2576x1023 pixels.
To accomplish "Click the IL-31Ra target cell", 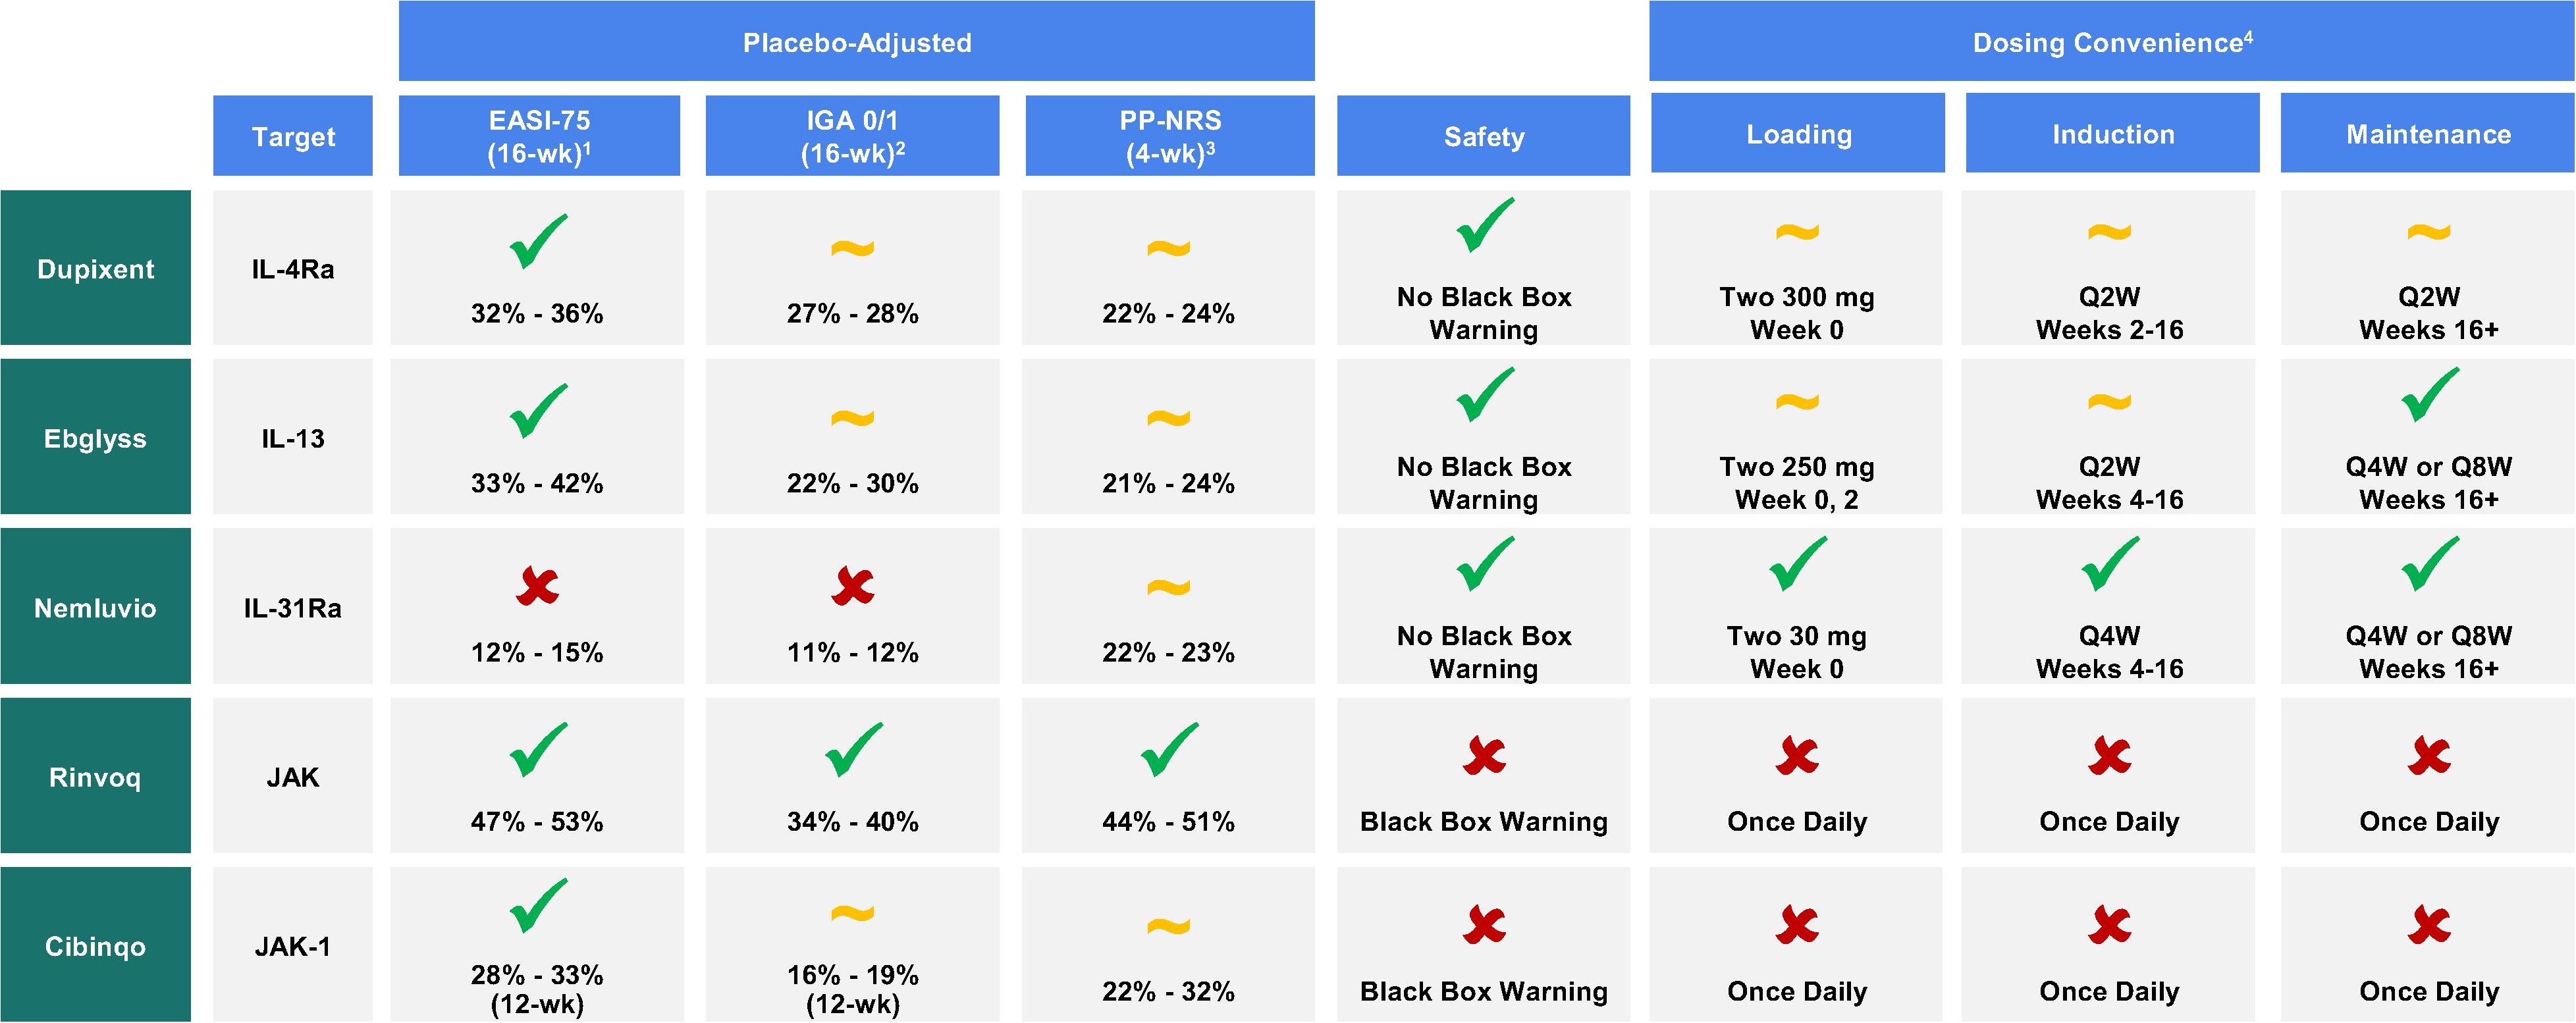I will [x=293, y=607].
